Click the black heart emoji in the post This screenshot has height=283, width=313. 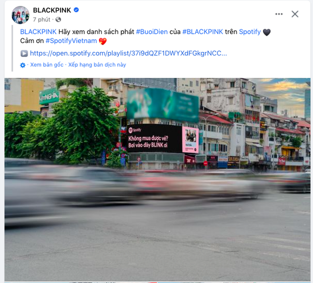click(x=267, y=32)
